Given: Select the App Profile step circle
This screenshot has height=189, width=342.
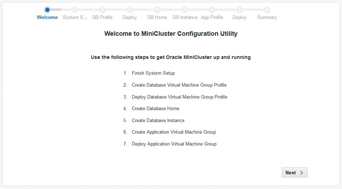Looking at the screenshot, I should point(212,10).
